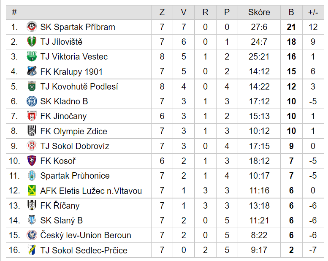Click the B points column header

(x=291, y=12)
